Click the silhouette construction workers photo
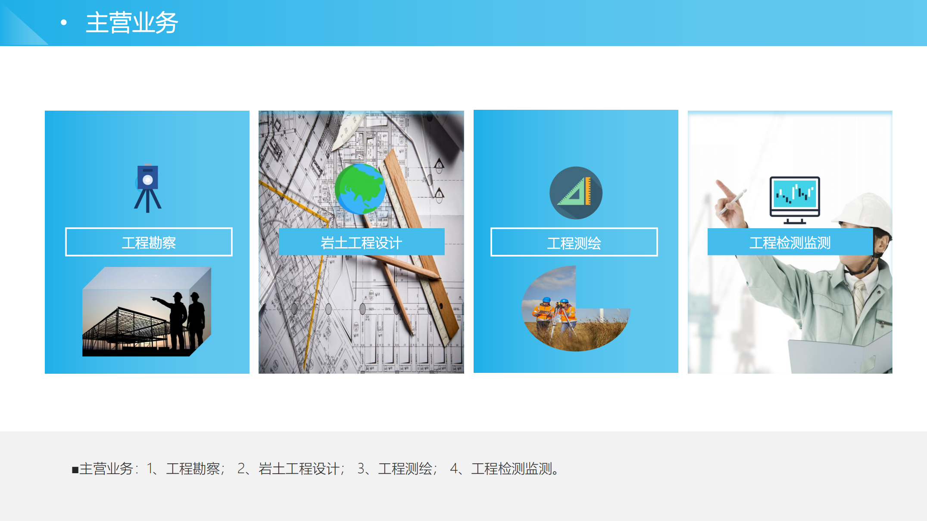Viewport: 927px width, 521px height. 147,312
